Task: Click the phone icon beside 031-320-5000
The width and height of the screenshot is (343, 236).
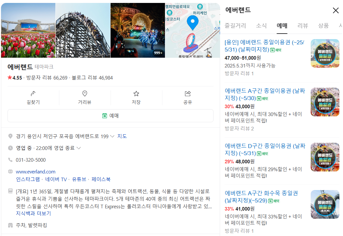Action: tap(10, 160)
